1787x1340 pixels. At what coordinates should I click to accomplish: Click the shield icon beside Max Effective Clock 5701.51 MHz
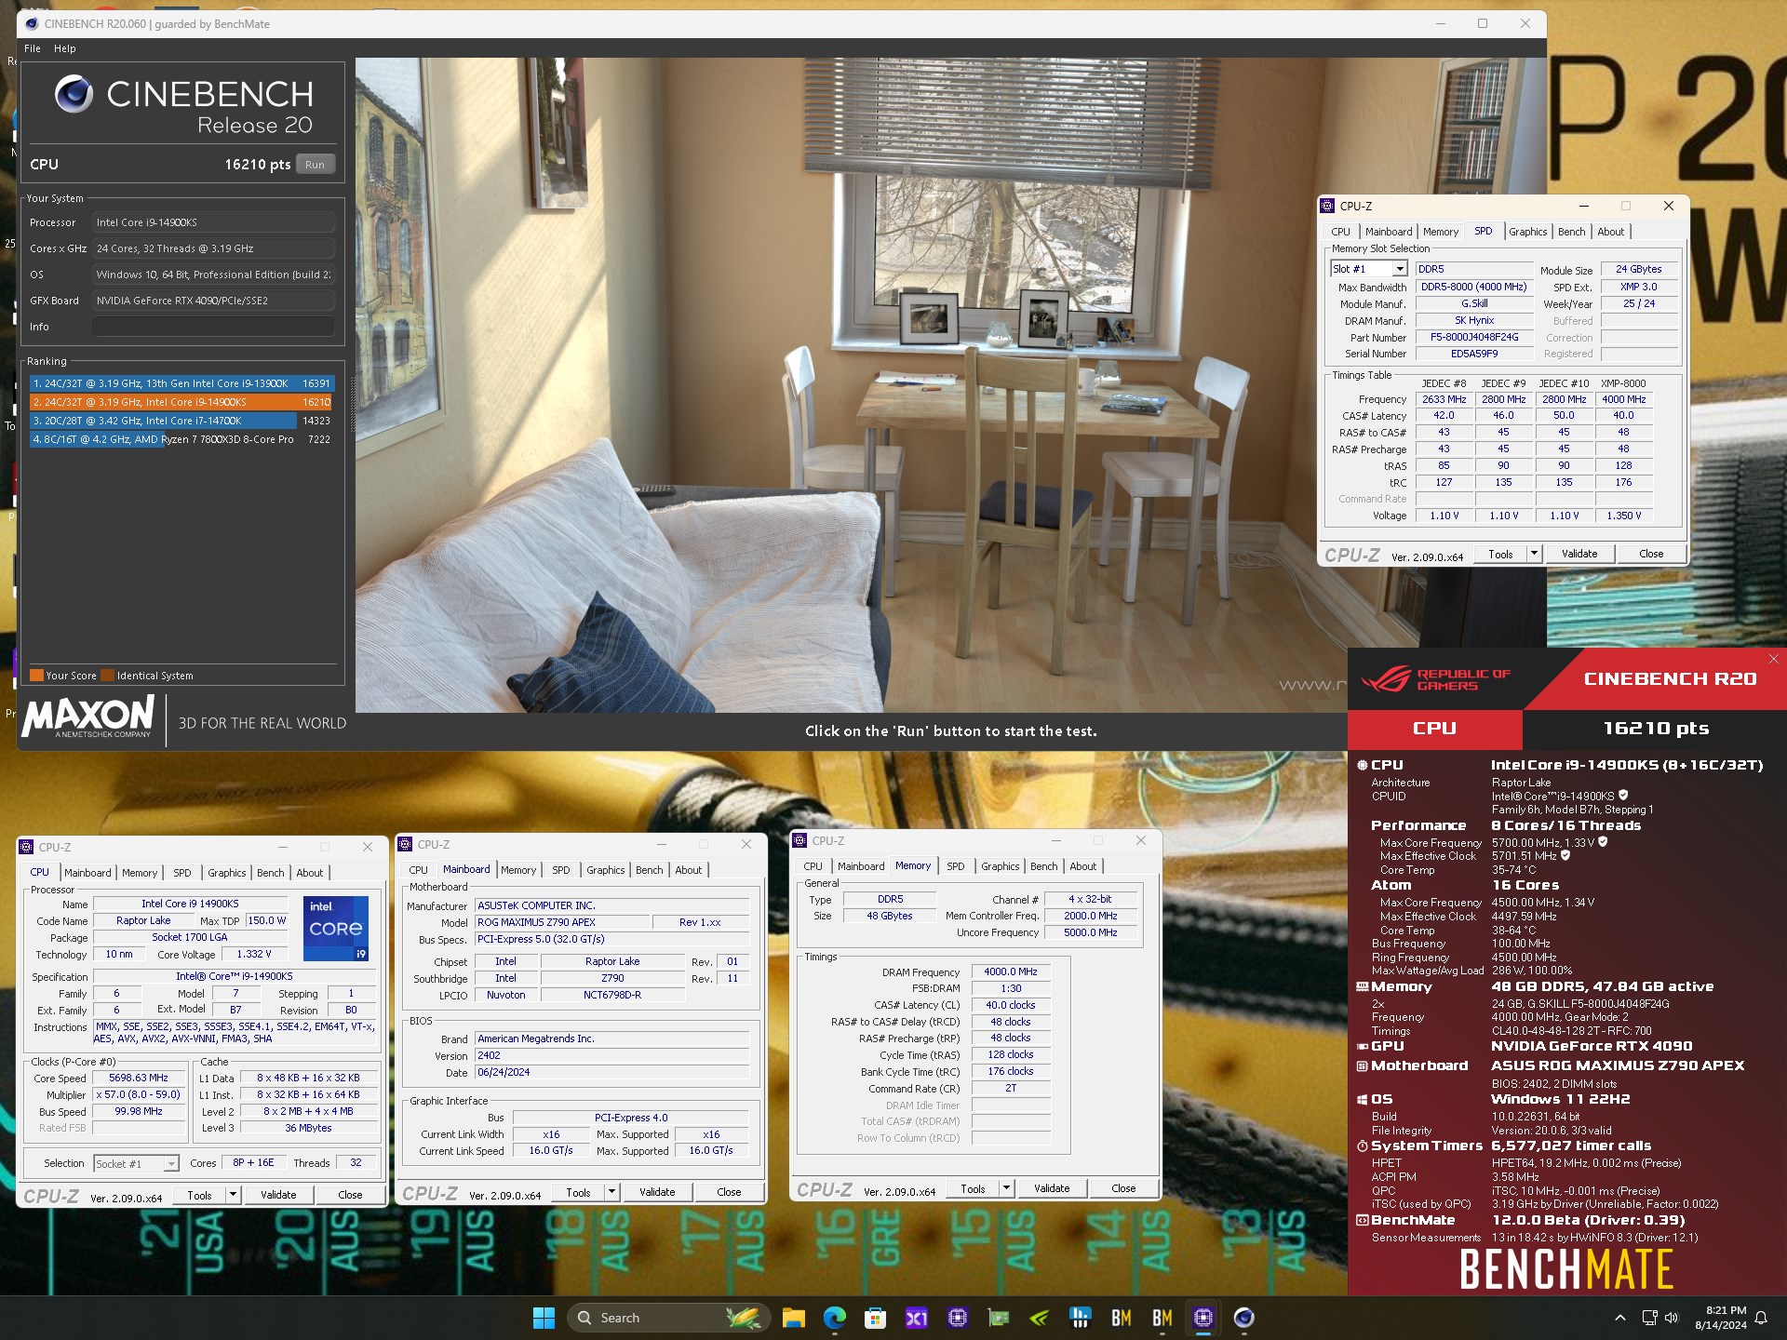click(x=1565, y=855)
